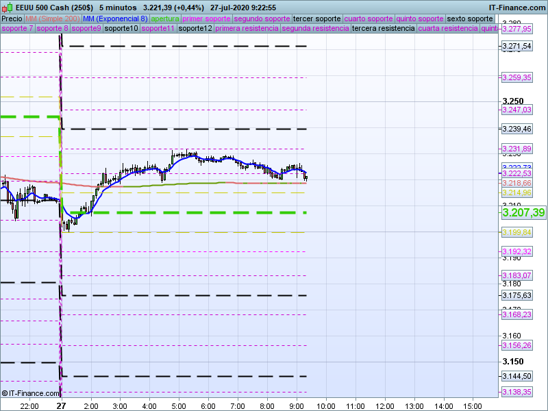Click the 27 date marker on time axis
This screenshot has height=411, width=548.
(61, 406)
